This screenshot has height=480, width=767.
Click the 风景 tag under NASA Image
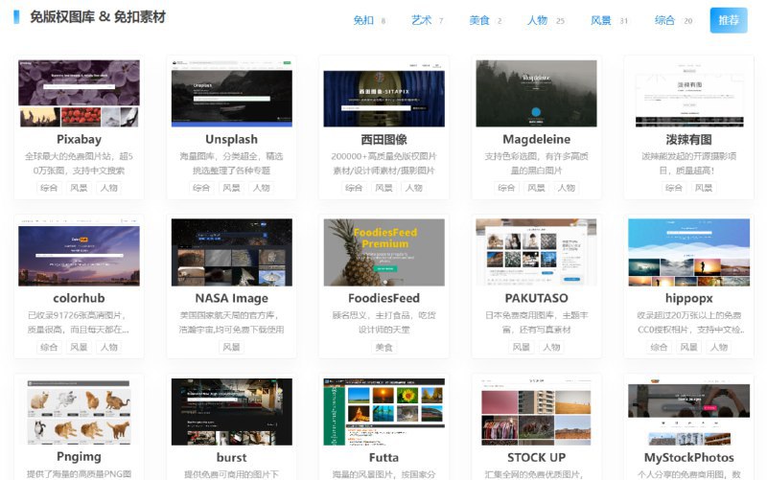pyautogui.click(x=231, y=347)
